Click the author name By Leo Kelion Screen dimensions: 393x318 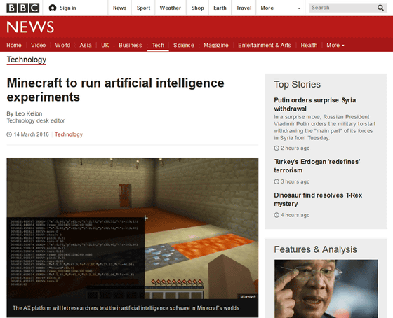[x=25, y=113]
